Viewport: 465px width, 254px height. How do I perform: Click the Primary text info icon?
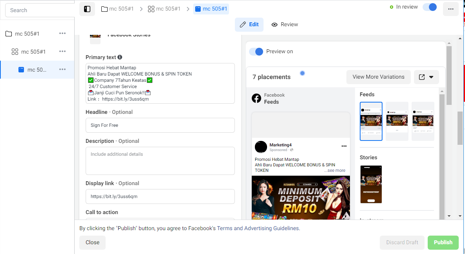pos(120,57)
